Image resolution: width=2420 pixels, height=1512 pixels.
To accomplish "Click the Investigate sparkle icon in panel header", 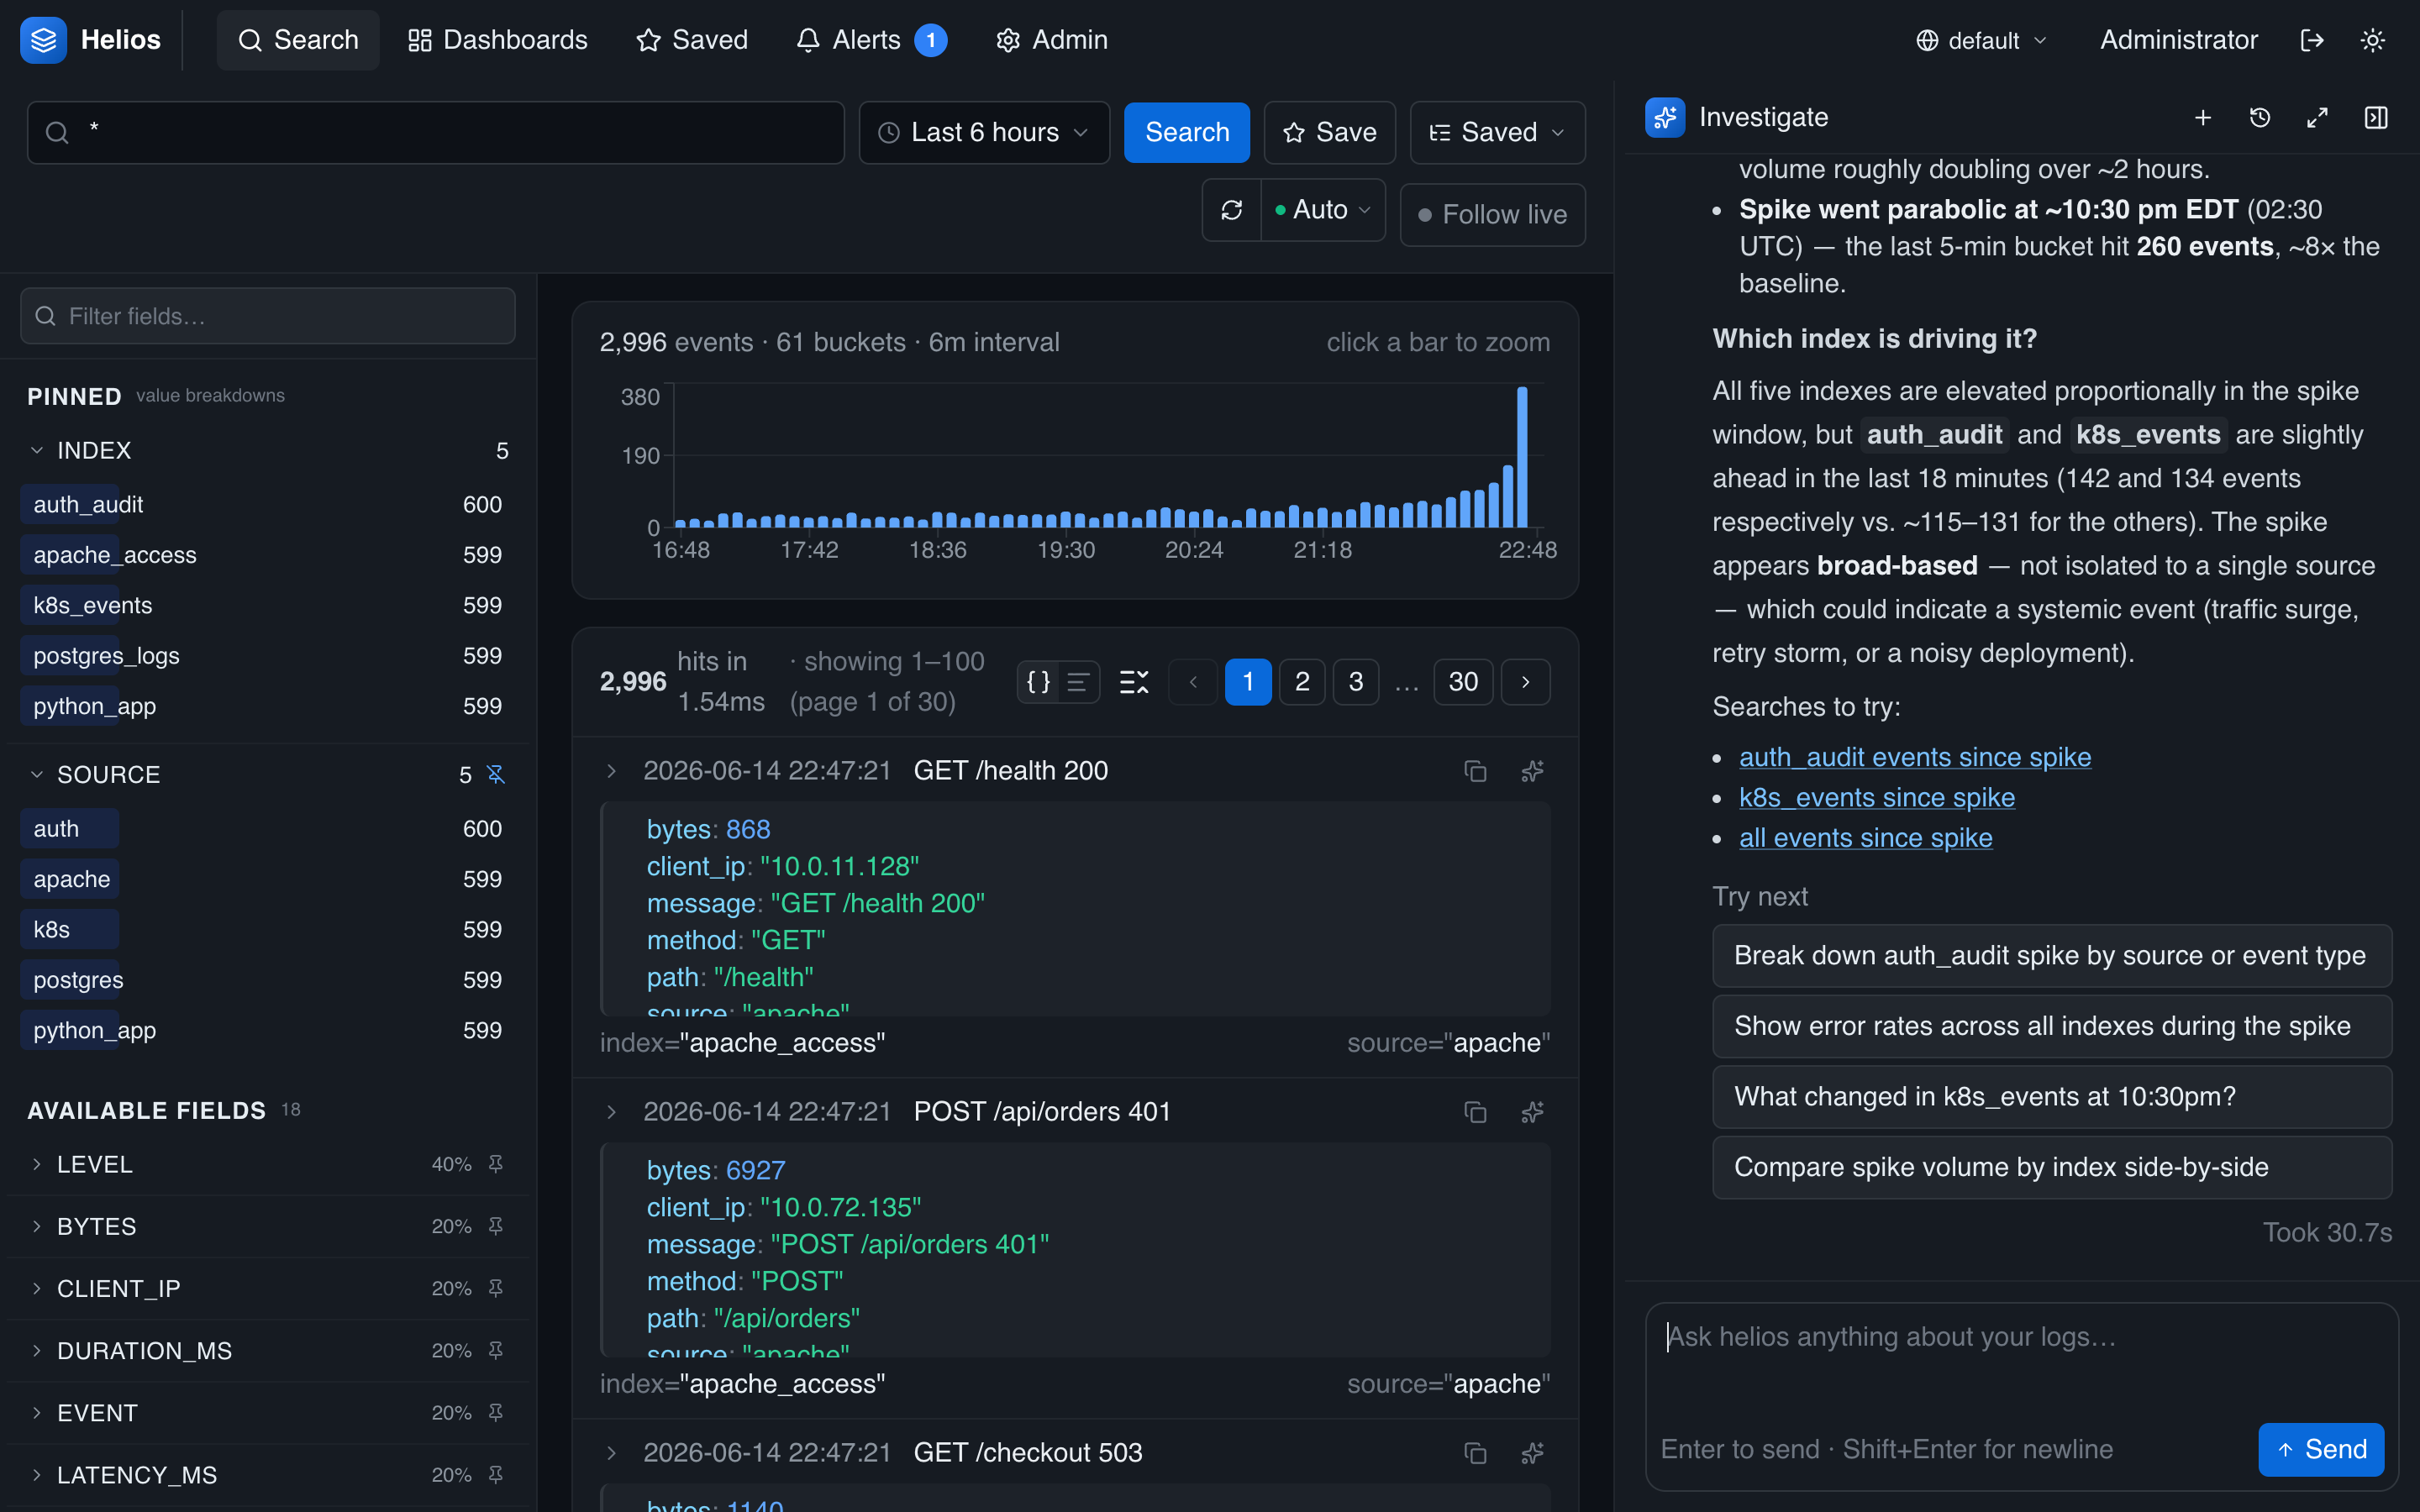I will pos(1665,118).
